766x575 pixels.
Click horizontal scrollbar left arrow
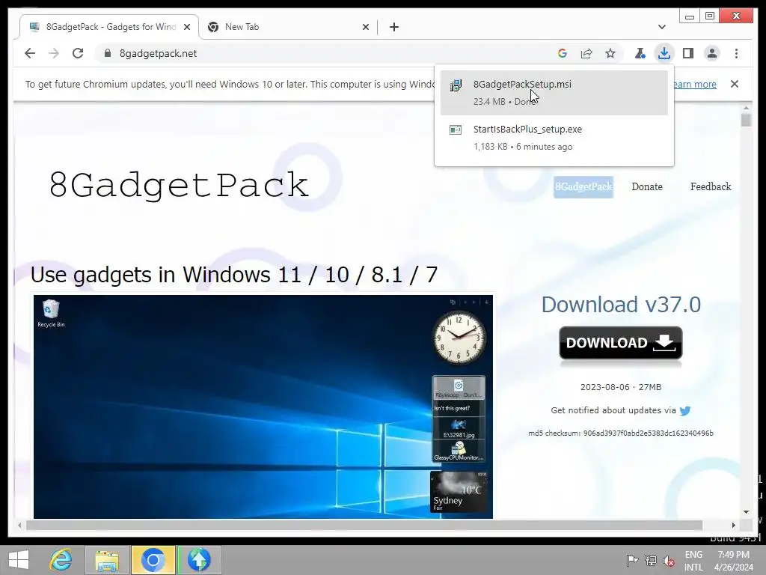(x=19, y=525)
